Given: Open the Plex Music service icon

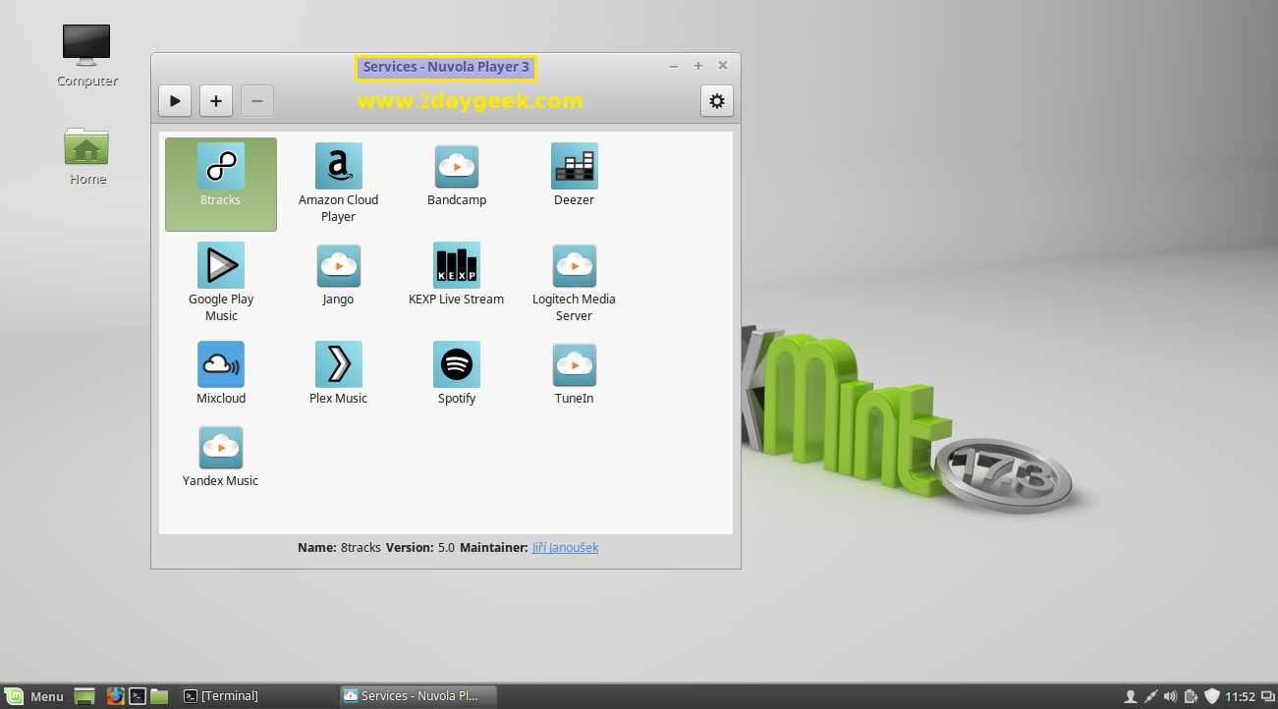Looking at the screenshot, I should (339, 364).
